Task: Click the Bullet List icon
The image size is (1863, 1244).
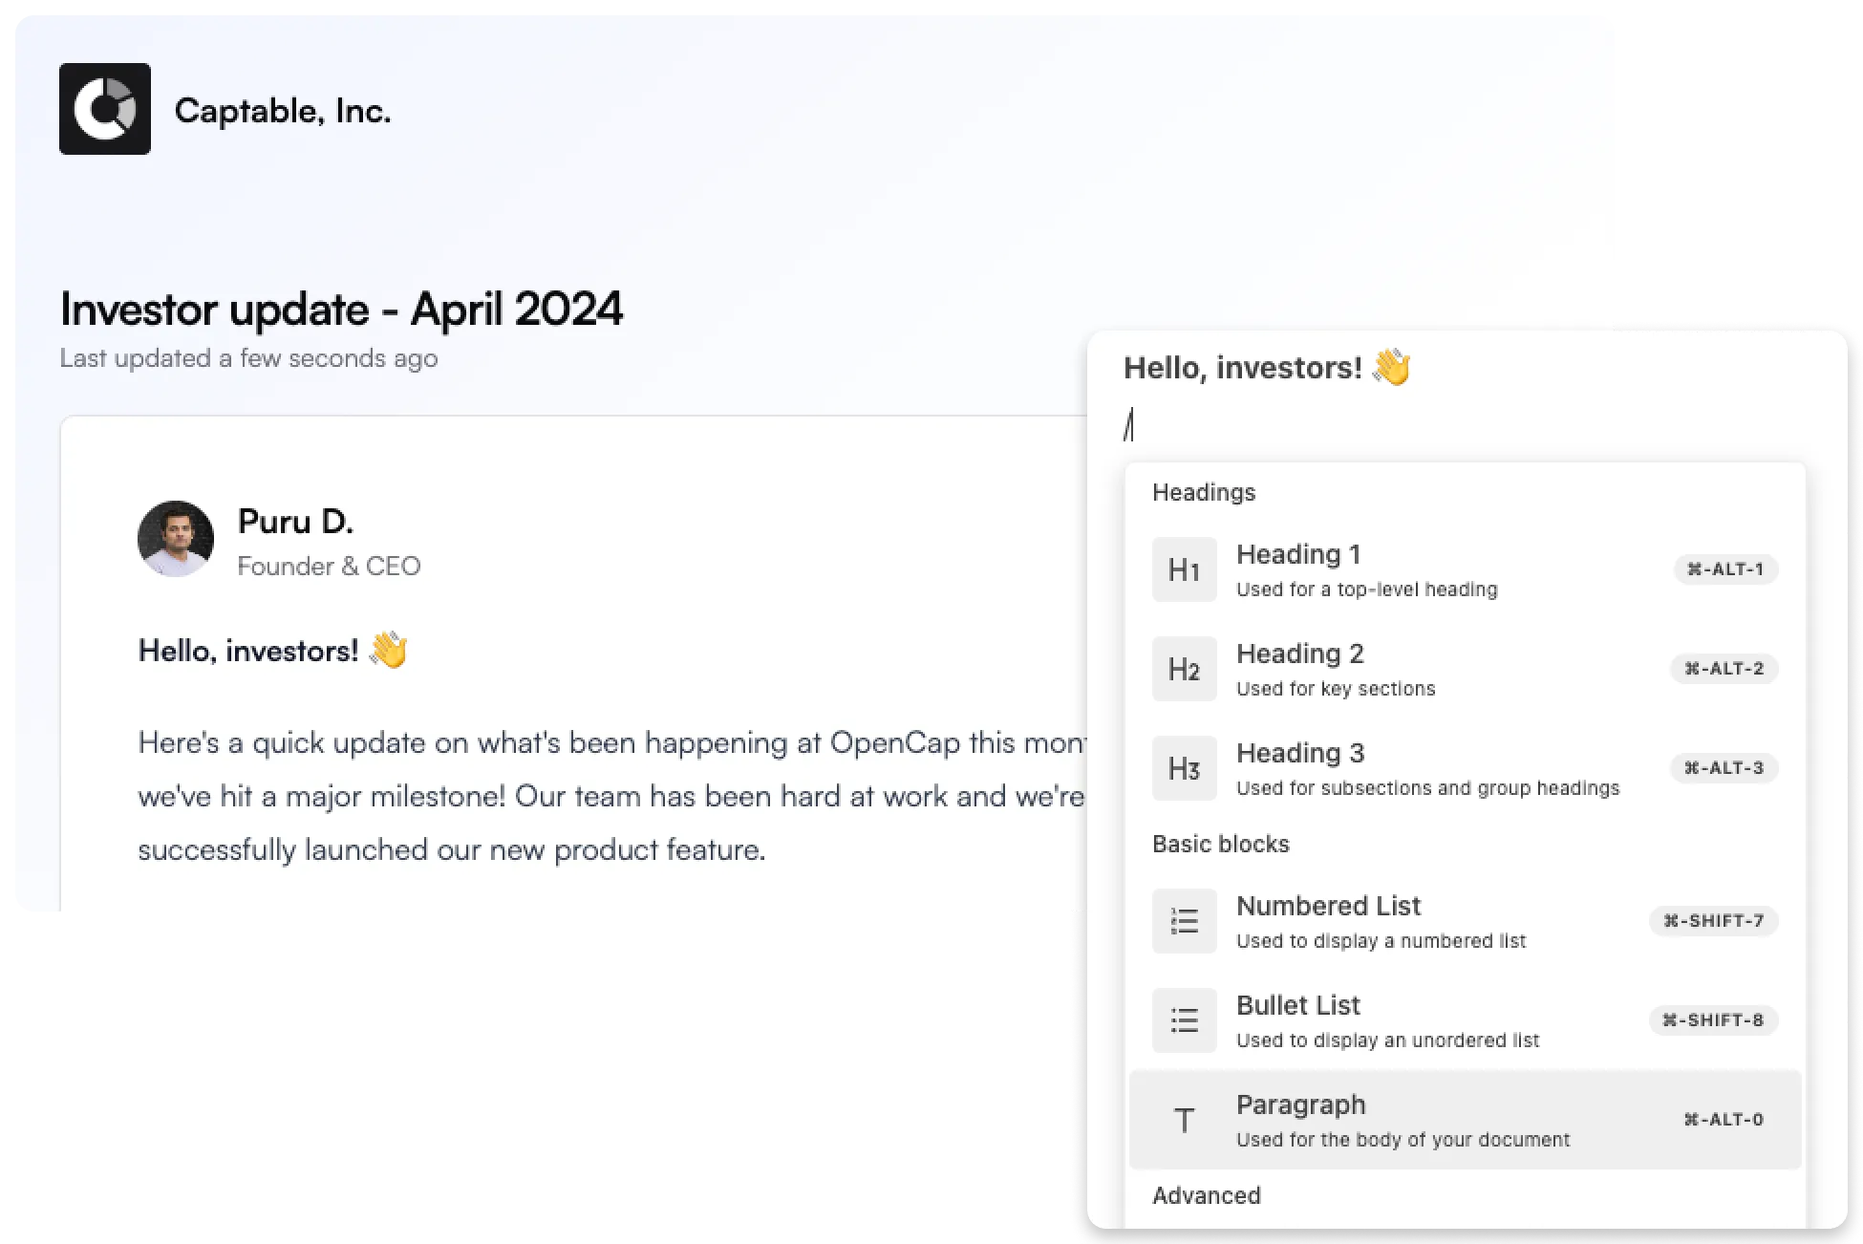Action: (1184, 1020)
